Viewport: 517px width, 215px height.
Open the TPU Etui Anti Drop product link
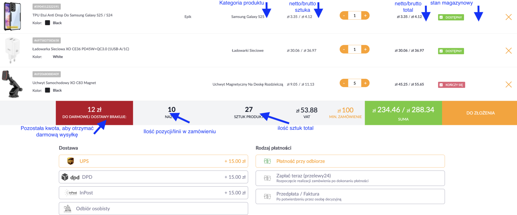(x=72, y=15)
